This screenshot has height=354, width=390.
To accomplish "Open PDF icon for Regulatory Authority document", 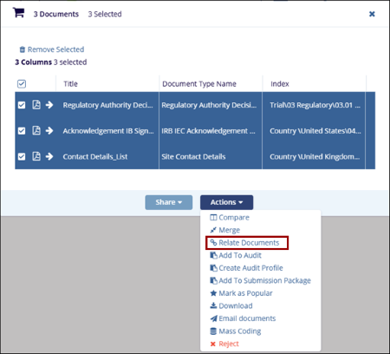I will pyautogui.click(x=36, y=105).
